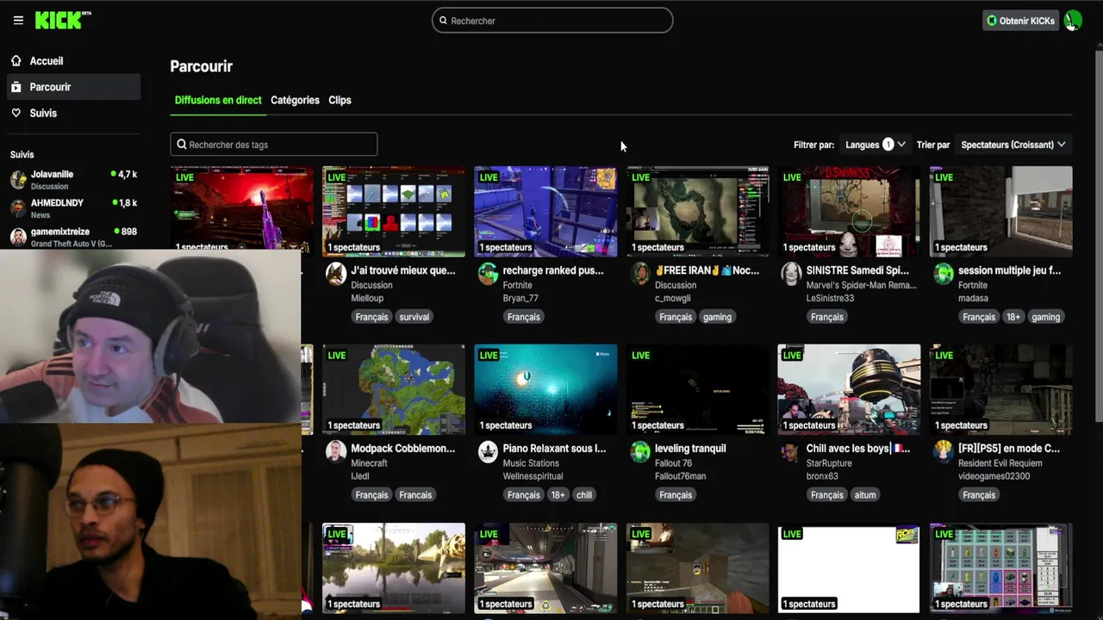Viewport: 1103px width, 620px height.
Task: Open Bryan_77 Fortnite stream thumbnail
Action: tap(545, 212)
